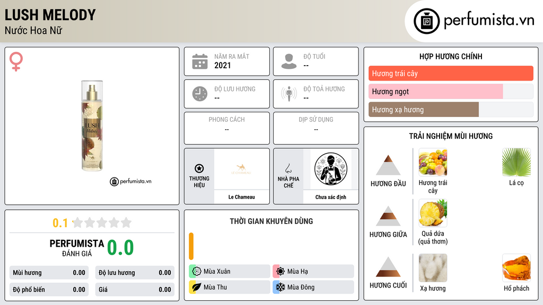Select the Mùa Xuân season button
Screen dimensions: 543x305
tap(229, 272)
